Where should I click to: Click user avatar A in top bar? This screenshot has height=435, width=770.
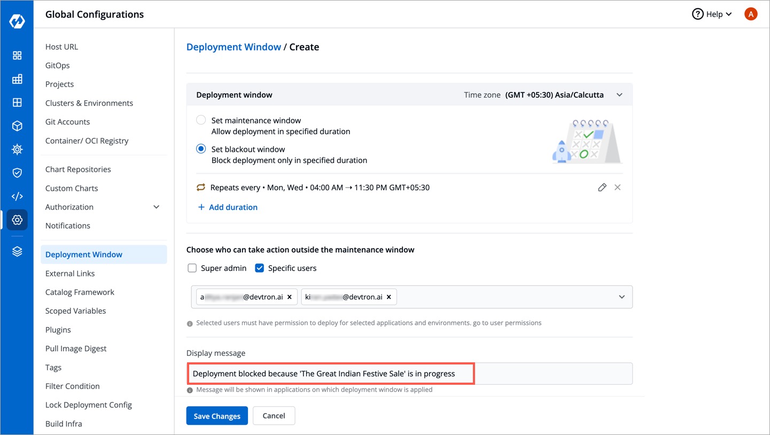751,14
